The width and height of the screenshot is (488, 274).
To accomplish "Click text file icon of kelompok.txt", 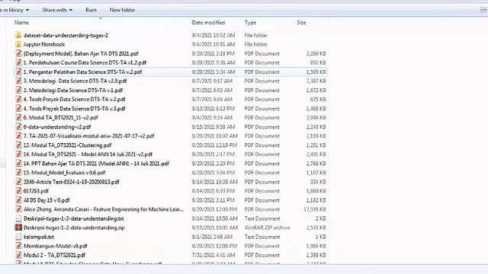I will [18, 237].
